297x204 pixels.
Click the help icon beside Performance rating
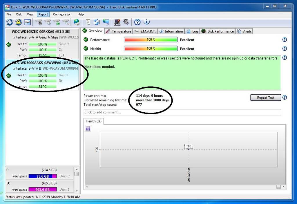(285, 40)
